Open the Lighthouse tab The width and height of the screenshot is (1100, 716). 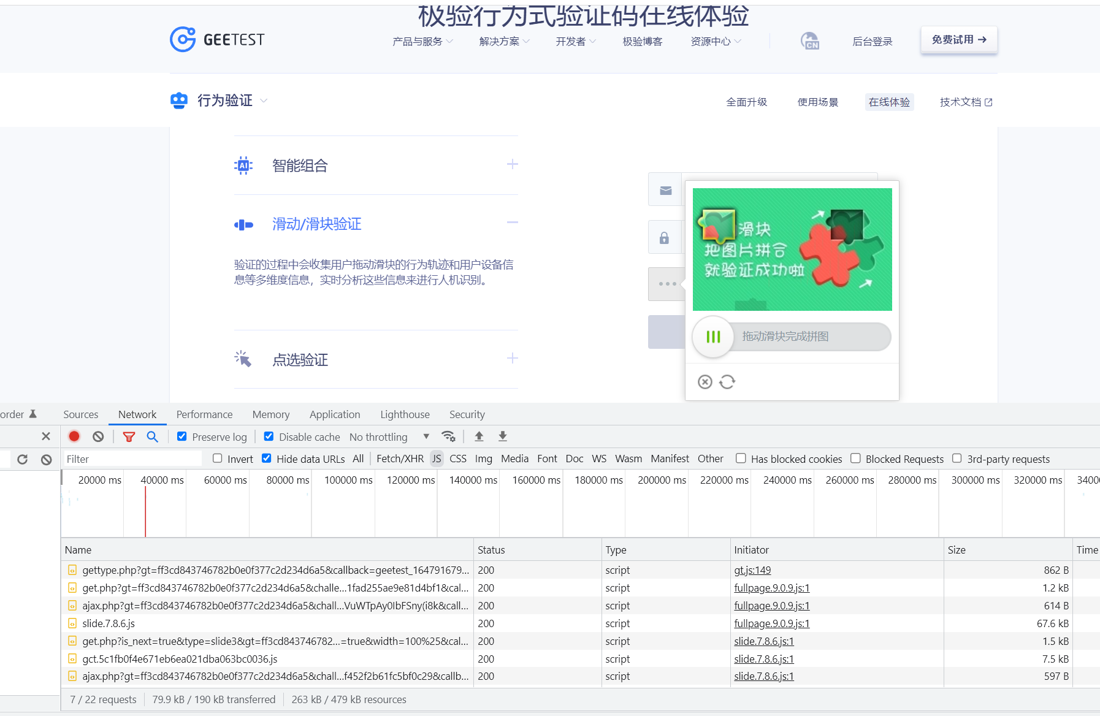405,414
